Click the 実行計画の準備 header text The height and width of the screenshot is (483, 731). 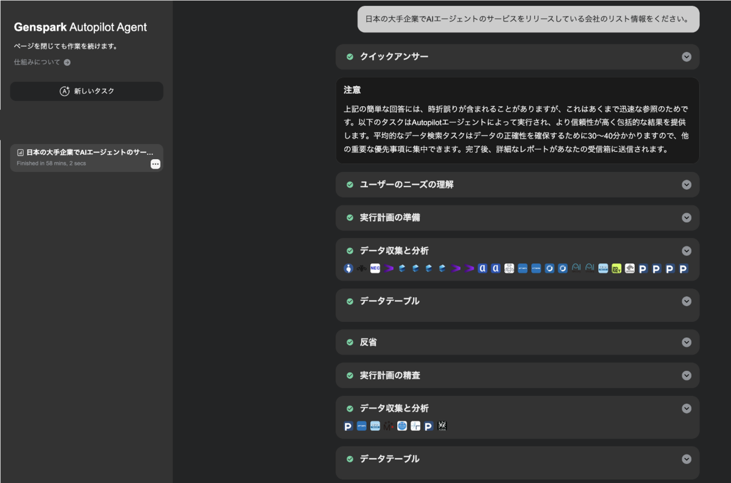tap(390, 218)
